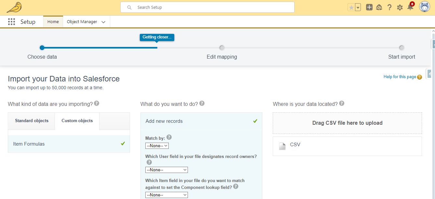Screen dimensions: 435x199
Task: Collapse the right side panel arrow
Action: (x=429, y=74)
